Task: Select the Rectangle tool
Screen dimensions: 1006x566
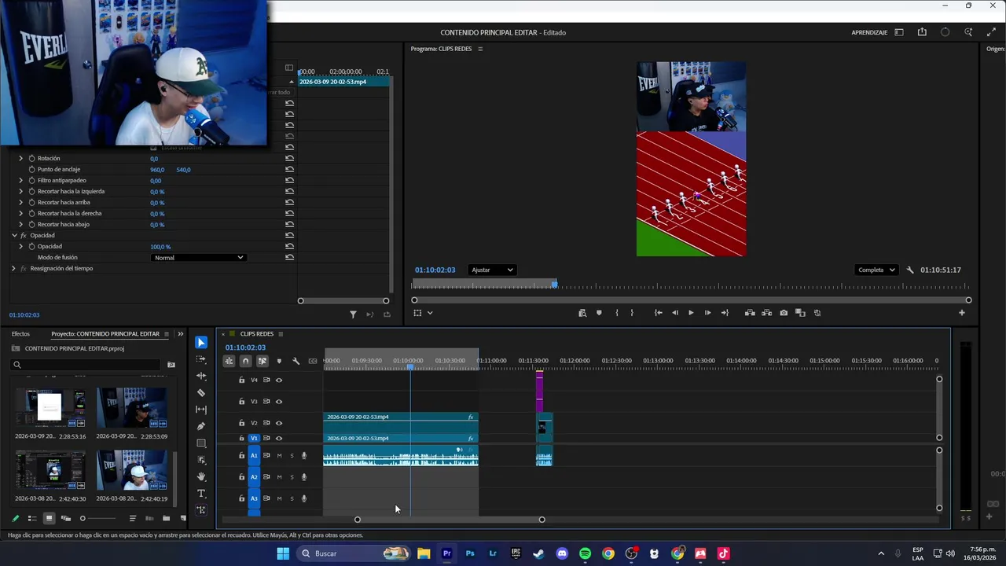Action: pyautogui.click(x=201, y=443)
